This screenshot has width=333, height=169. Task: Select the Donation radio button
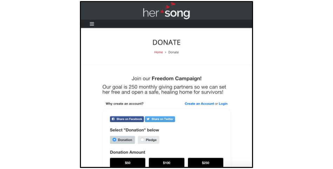point(114,140)
